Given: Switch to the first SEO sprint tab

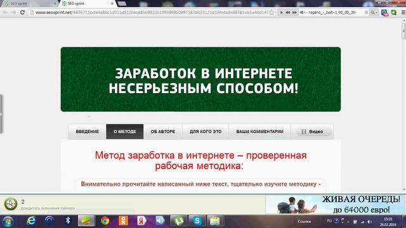Looking at the screenshot, I should 30,4.
